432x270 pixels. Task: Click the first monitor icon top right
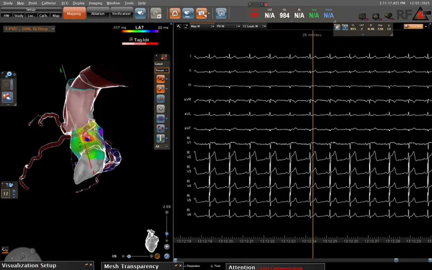coord(363,17)
